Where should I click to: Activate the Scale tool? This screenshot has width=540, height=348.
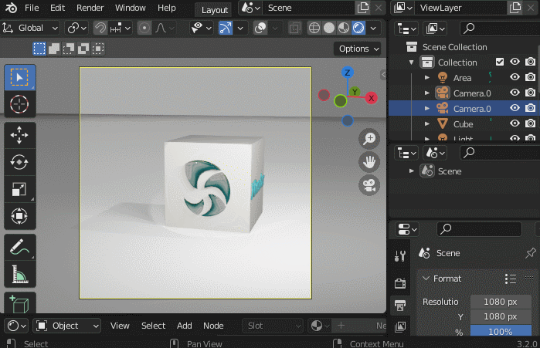[19, 189]
